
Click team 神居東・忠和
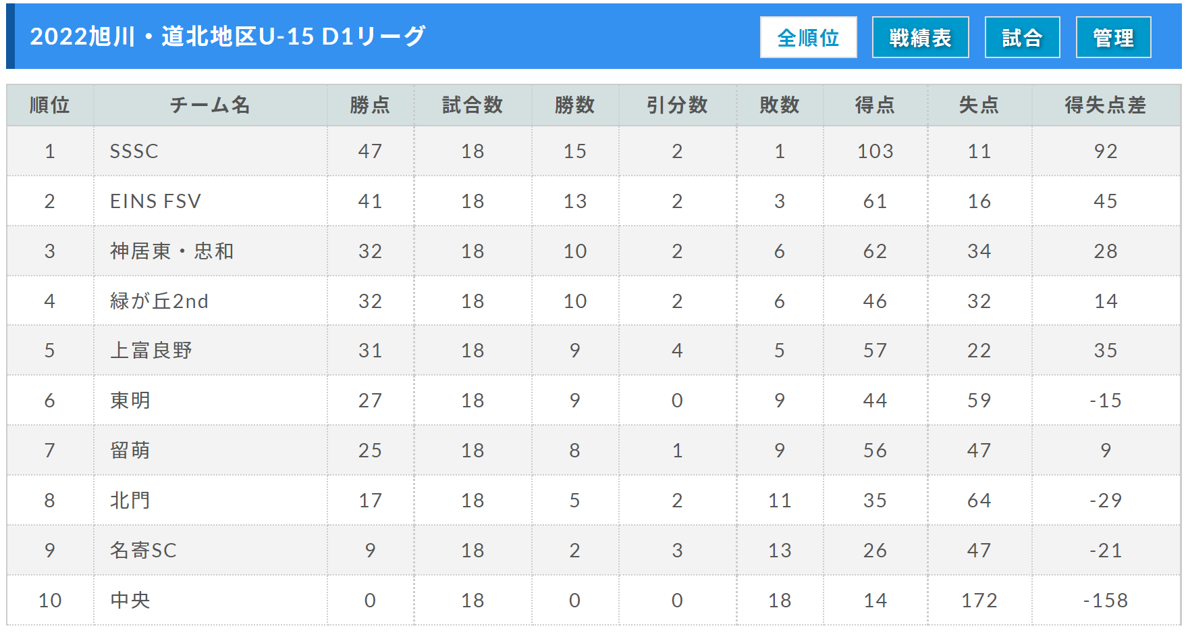[171, 251]
